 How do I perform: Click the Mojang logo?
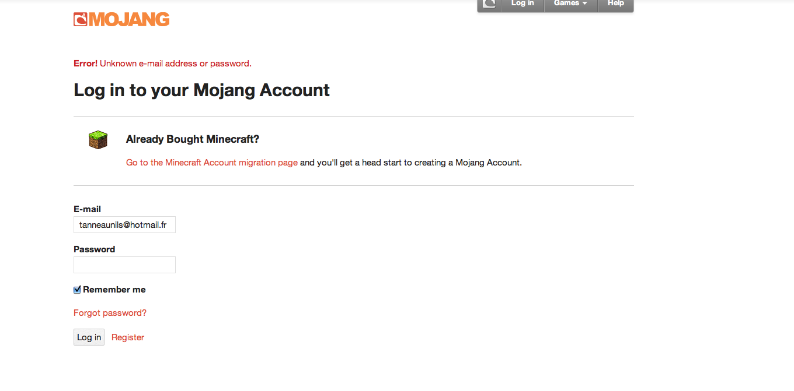121,19
